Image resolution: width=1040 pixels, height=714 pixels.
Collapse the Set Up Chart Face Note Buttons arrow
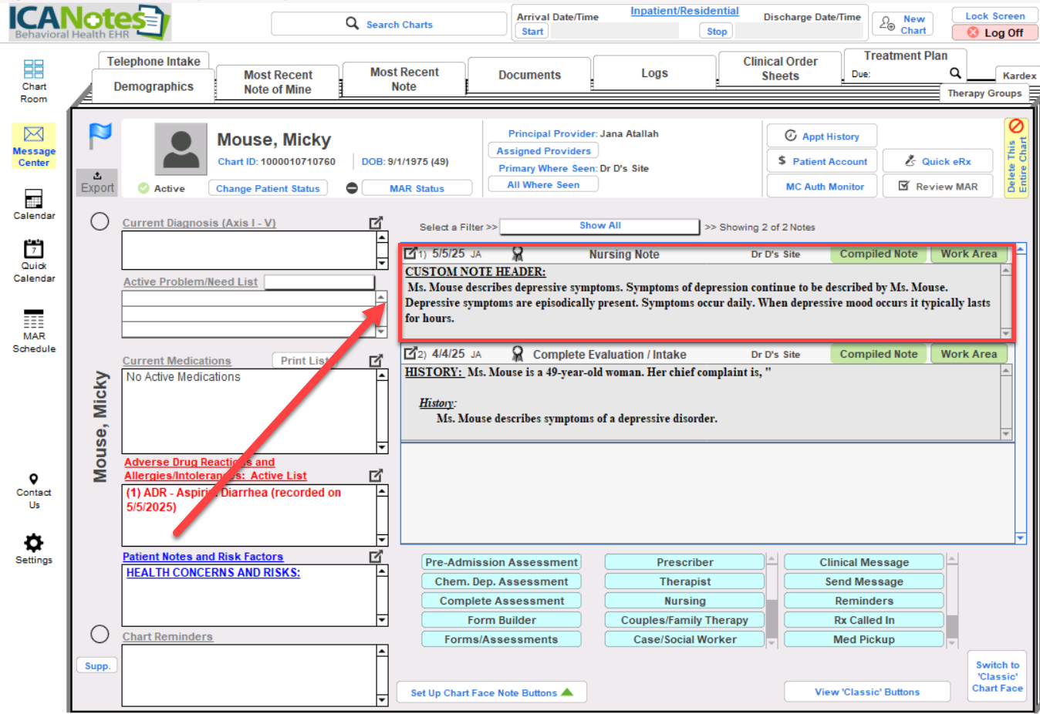tap(567, 692)
